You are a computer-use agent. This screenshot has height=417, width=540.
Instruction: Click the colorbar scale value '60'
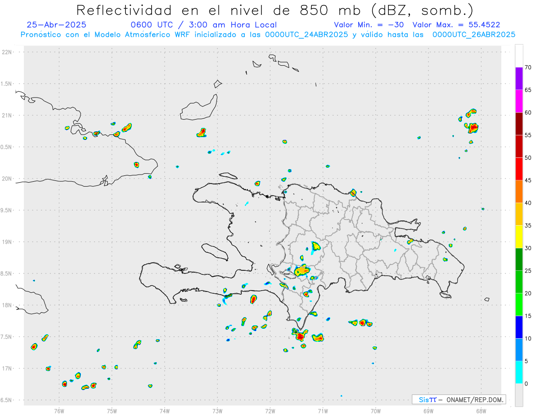coord(528,112)
